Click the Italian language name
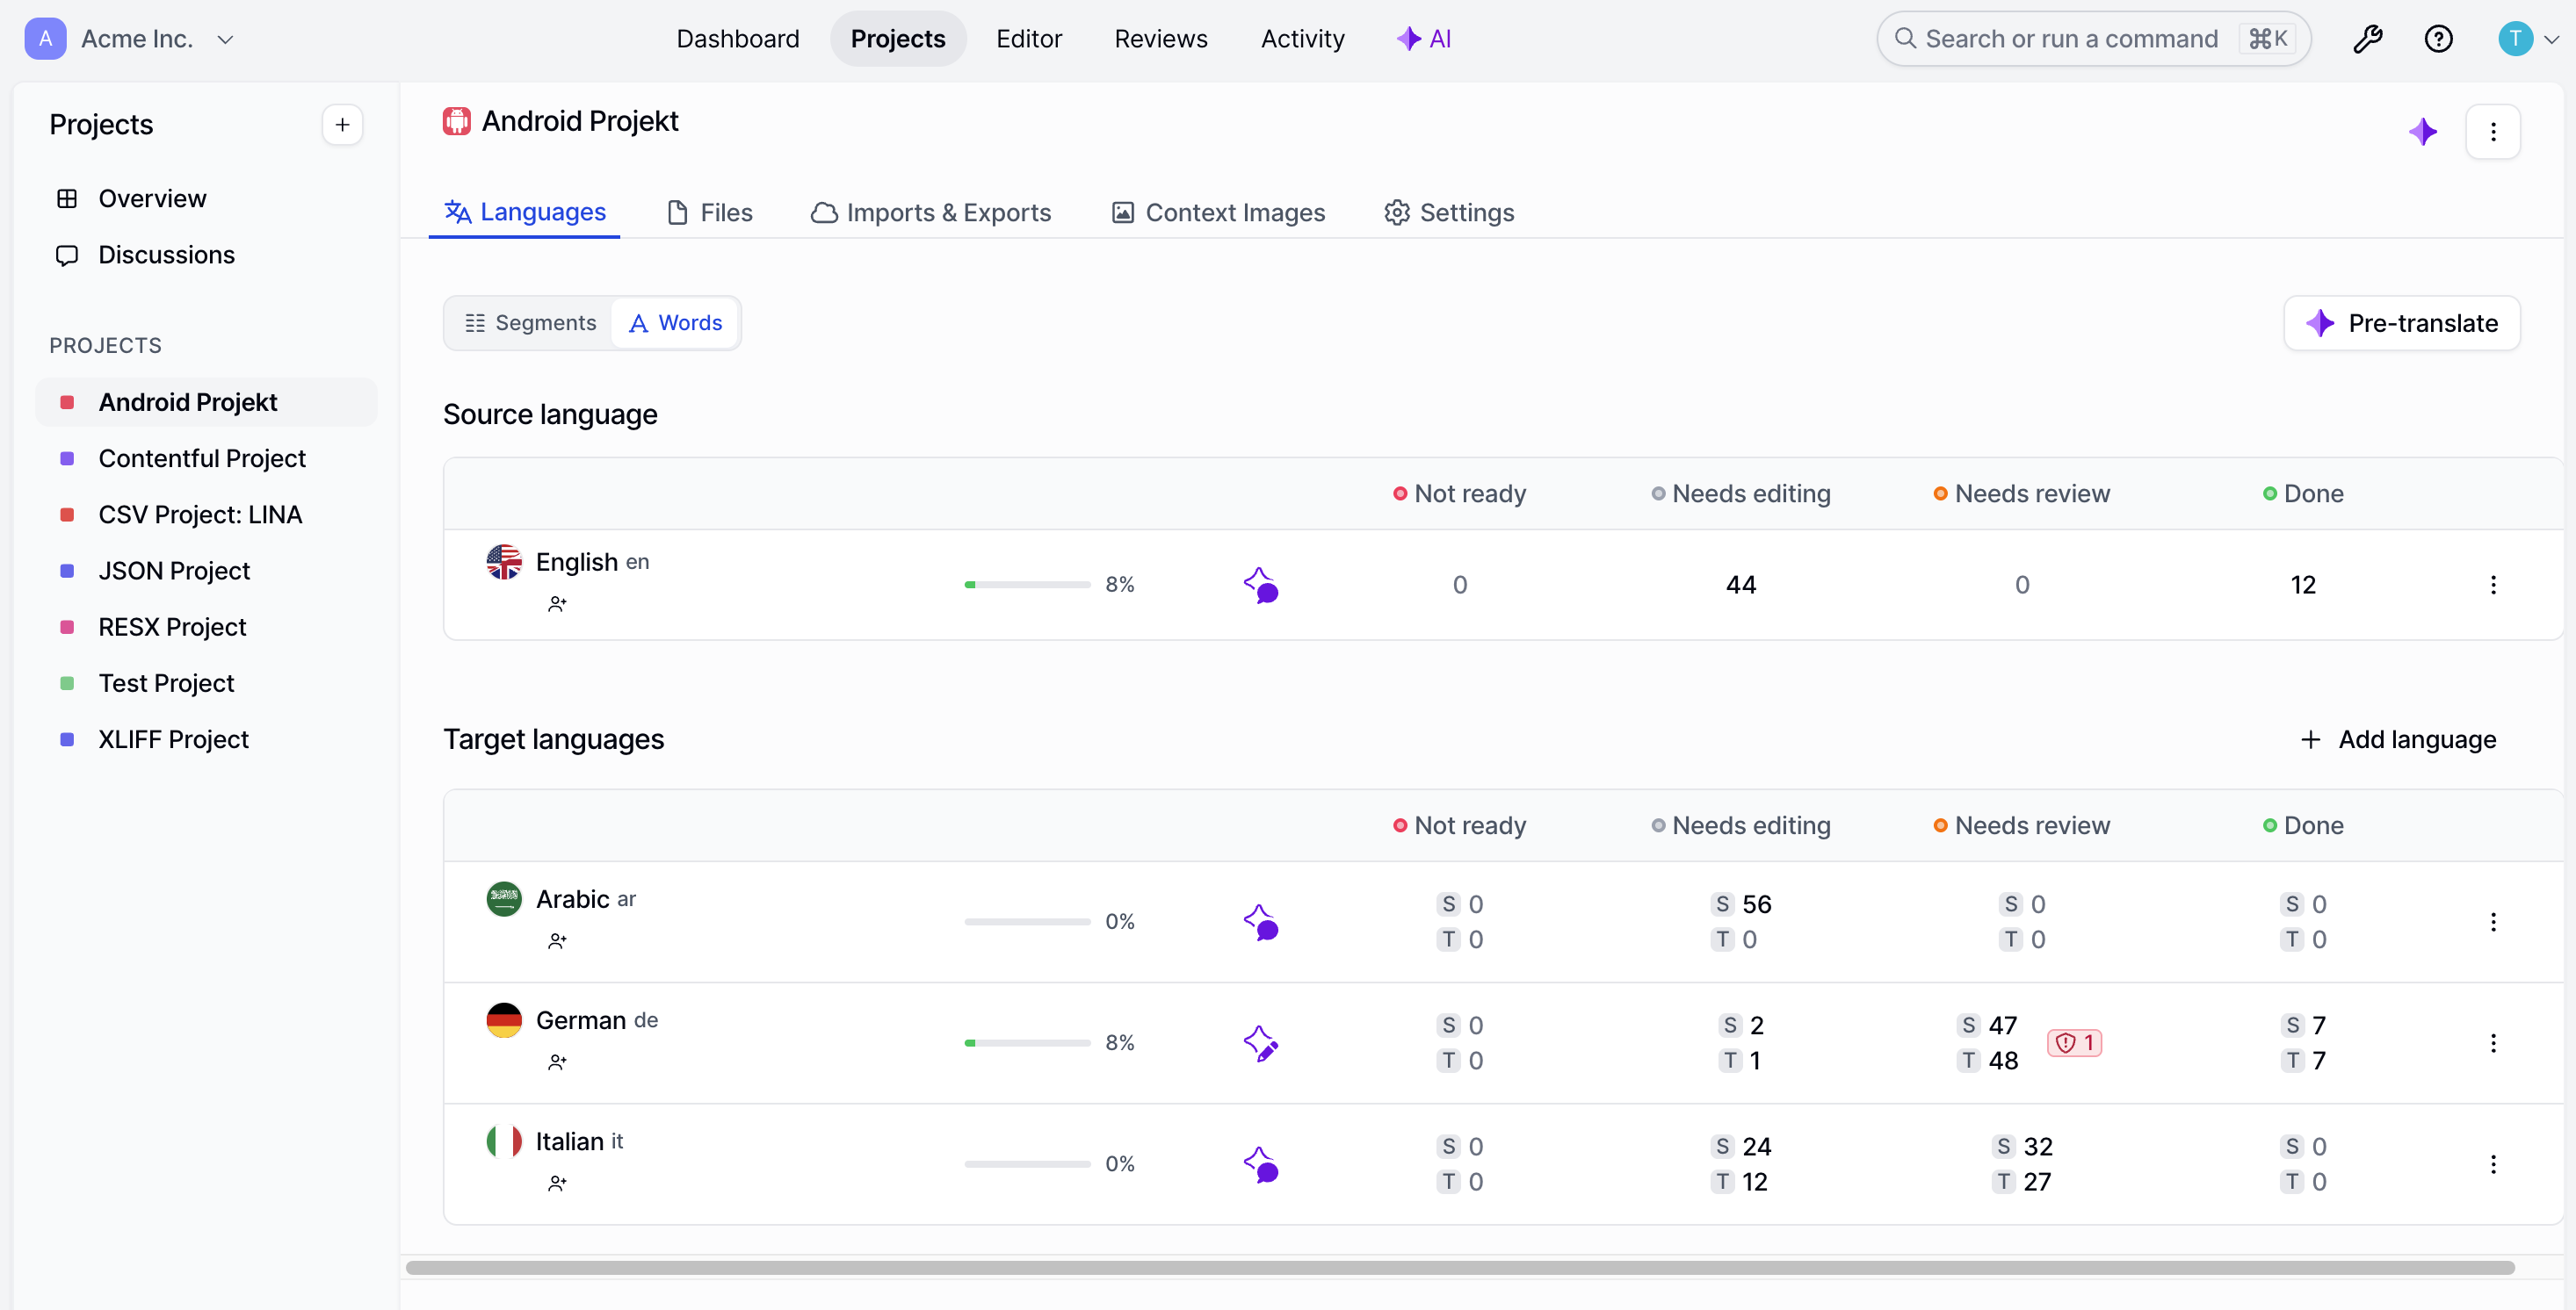 pos(569,1141)
